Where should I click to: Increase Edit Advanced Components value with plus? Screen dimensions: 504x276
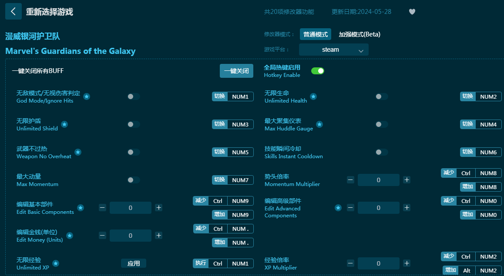click(407, 208)
